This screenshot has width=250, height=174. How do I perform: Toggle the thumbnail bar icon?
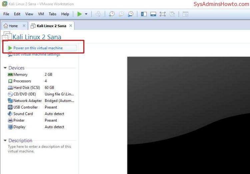(x=153, y=14)
